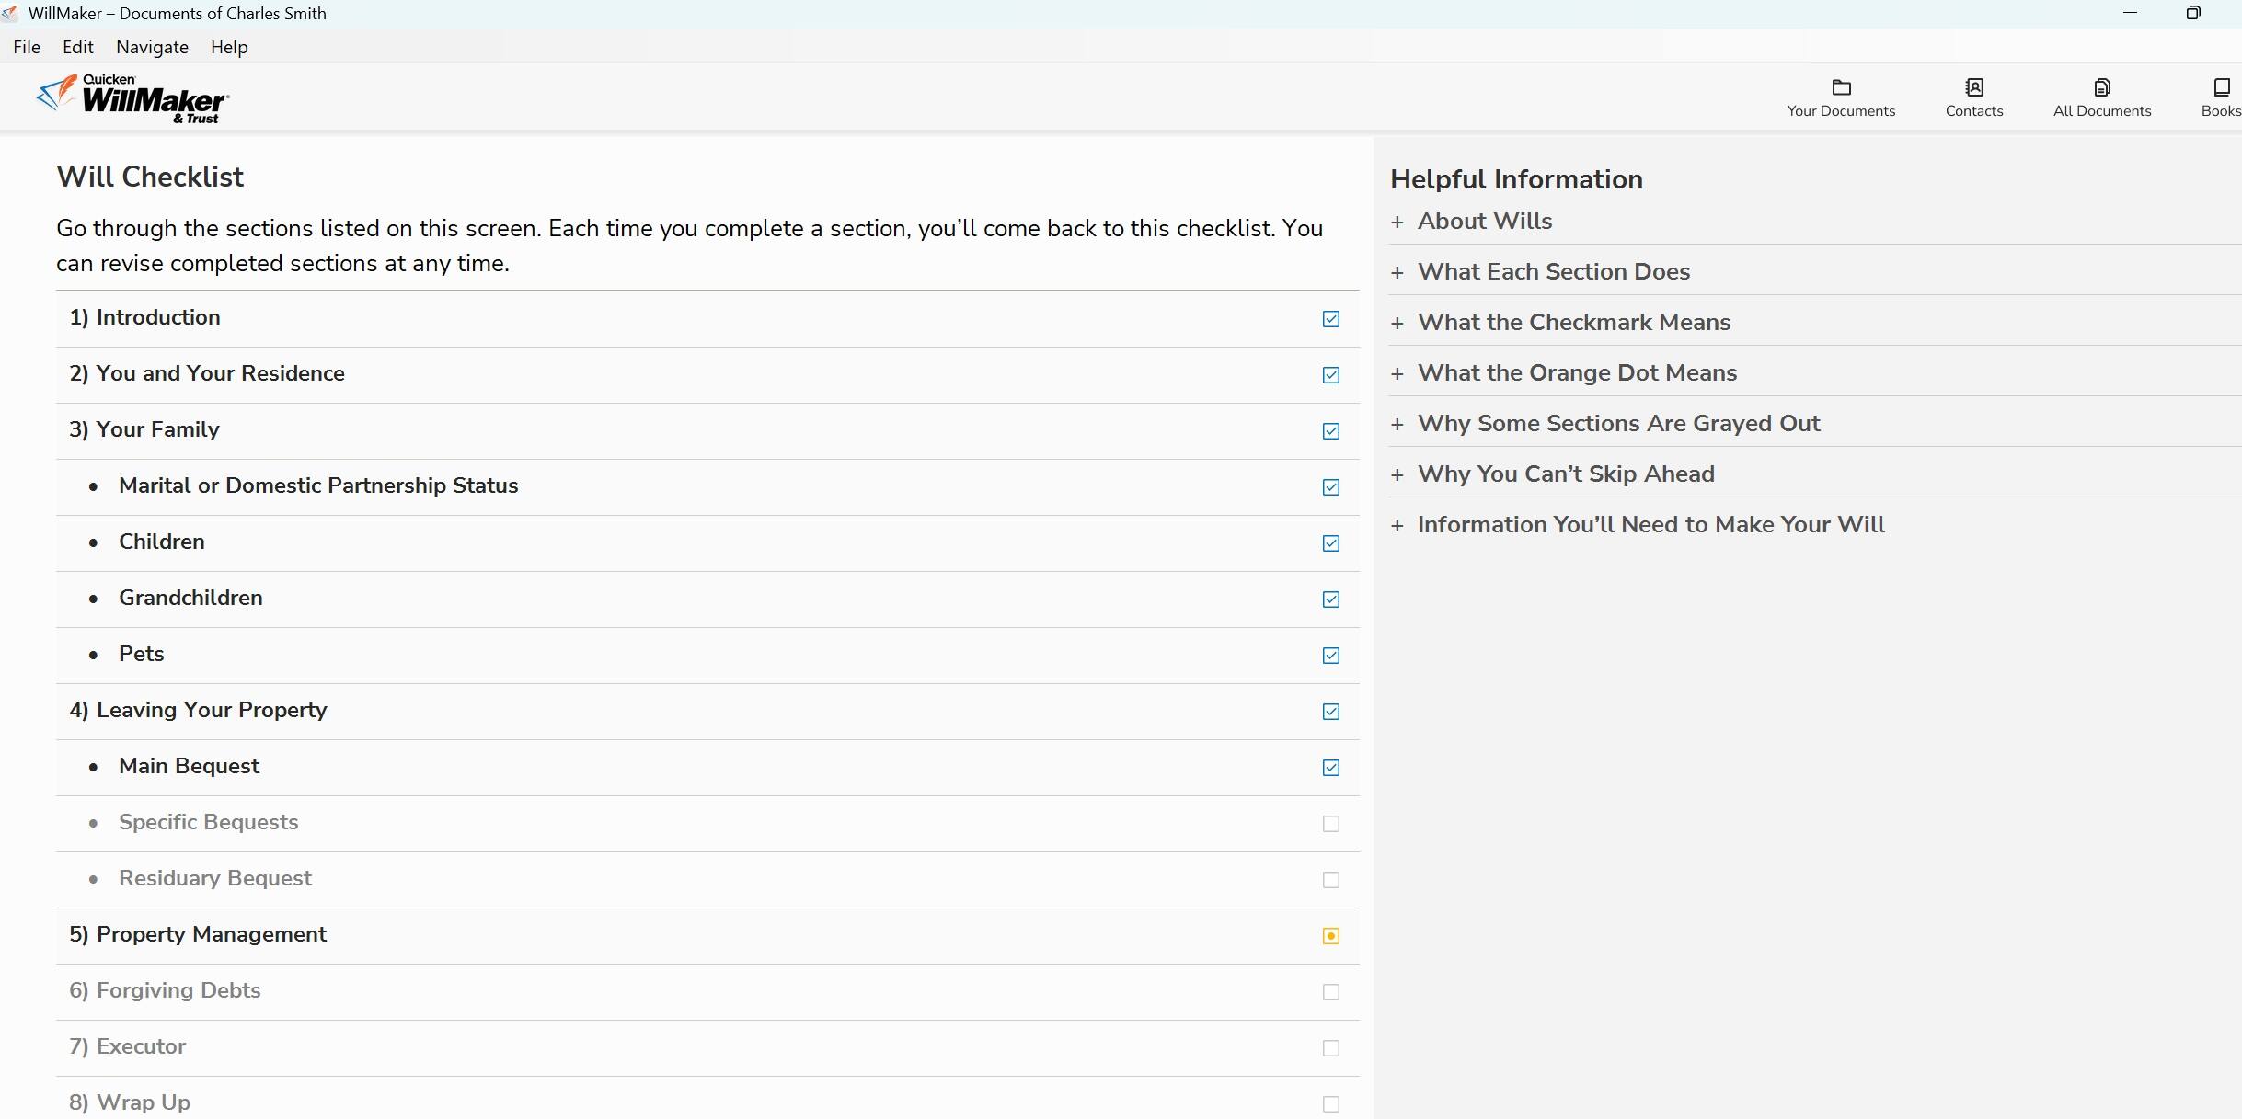Open the Books icon
This screenshot has height=1119, width=2242.
point(2221,88)
